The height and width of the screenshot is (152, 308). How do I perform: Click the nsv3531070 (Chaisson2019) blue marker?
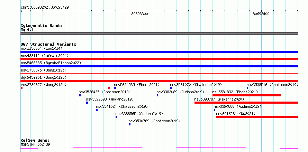pyautogui.click(x=171, y=88)
